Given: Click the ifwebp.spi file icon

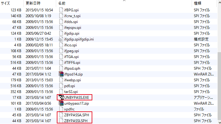Looking at the screenshot, I should [61, 80].
